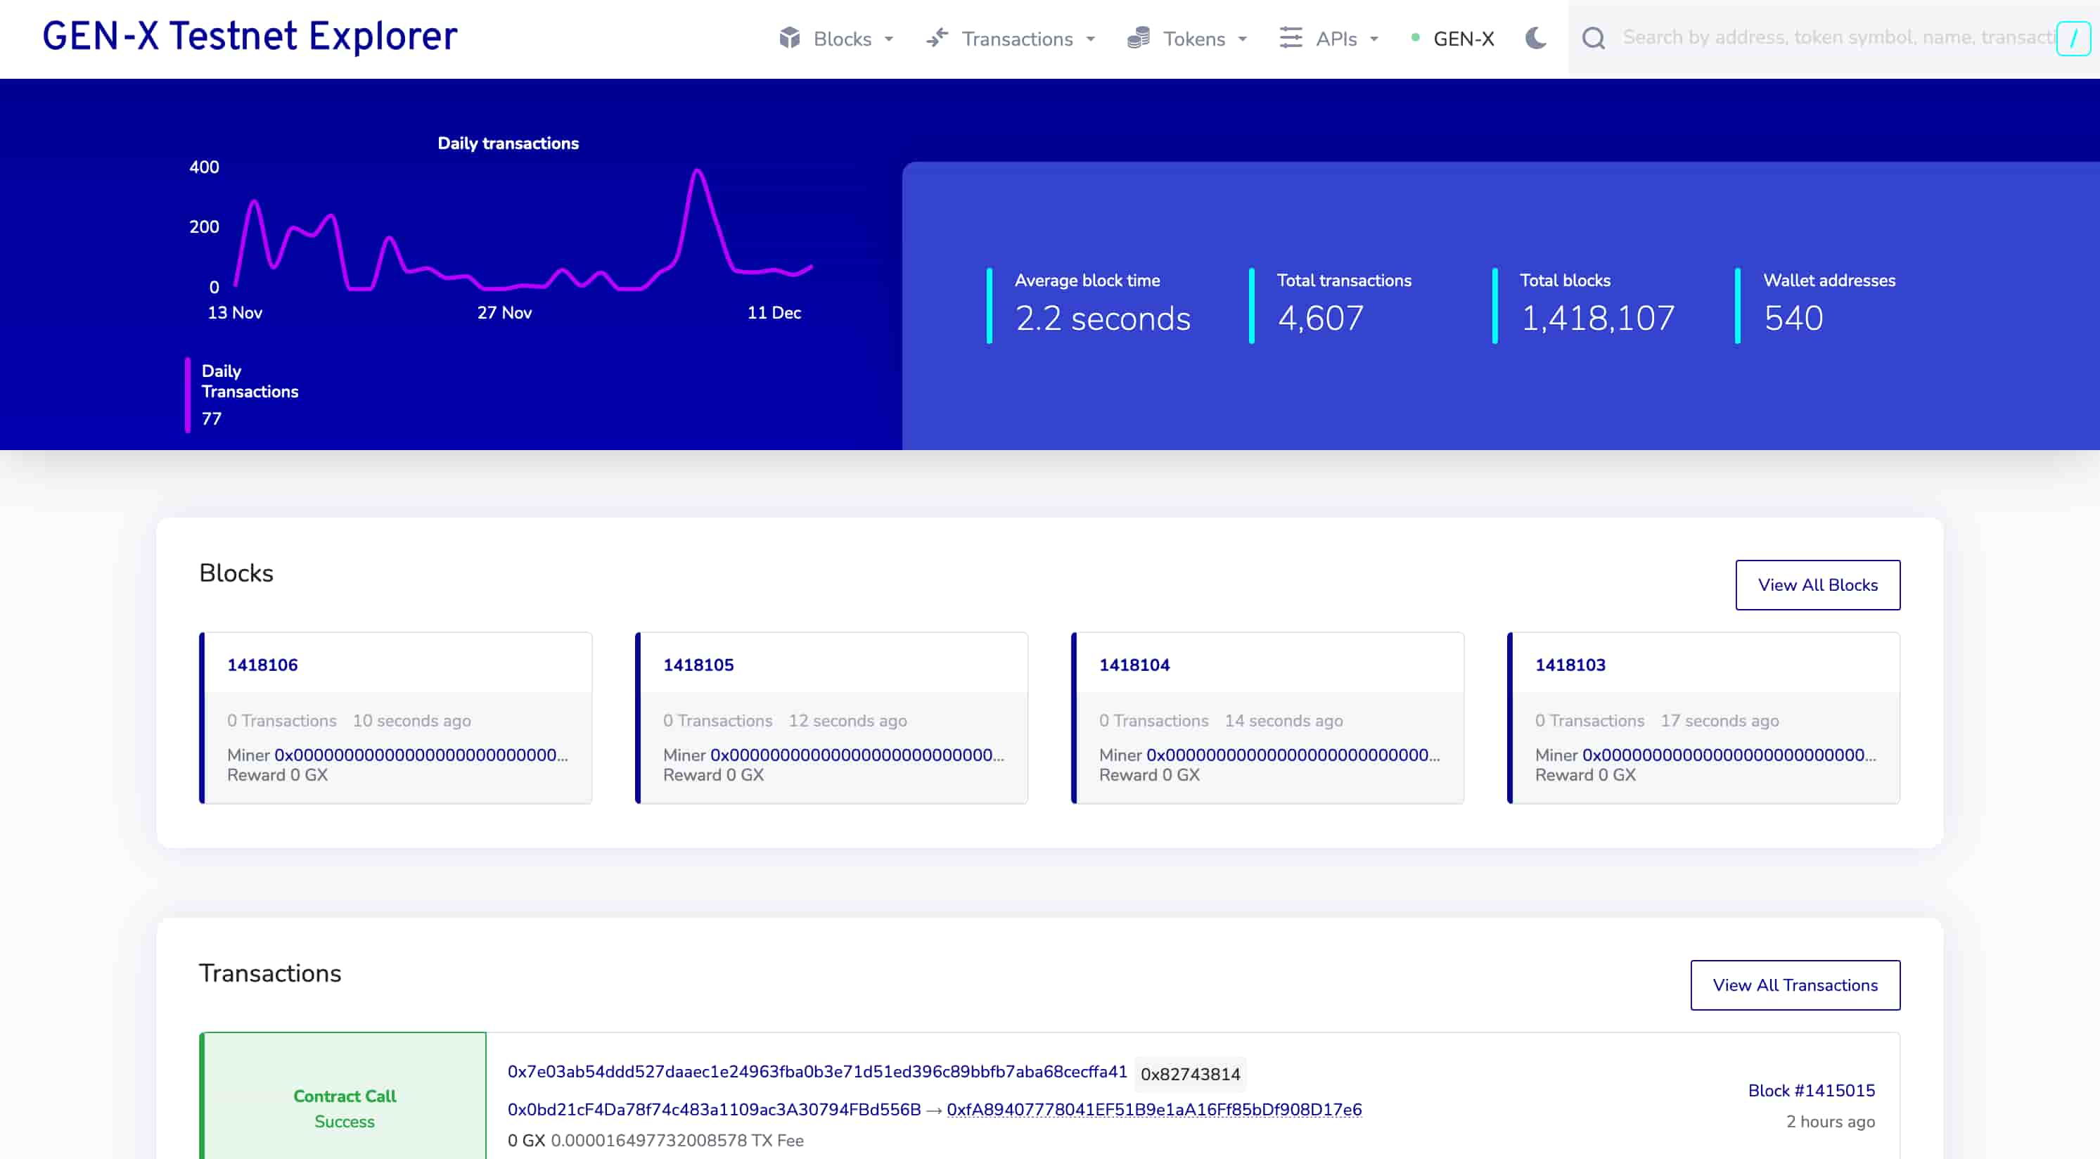Viewport: 2100px width, 1159px height.
Task: Open transaction hash 0x7e03ab54ddd5...
Action: (x=818, y=1071)
